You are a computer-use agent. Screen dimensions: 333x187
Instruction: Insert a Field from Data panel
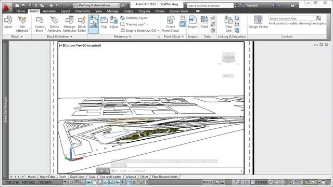click(x=204, y=22)
